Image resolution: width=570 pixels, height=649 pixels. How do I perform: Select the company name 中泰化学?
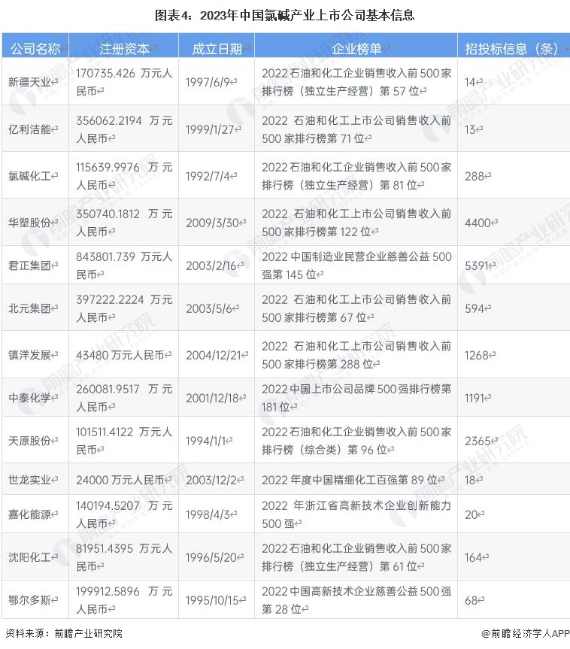coord(29,398)
